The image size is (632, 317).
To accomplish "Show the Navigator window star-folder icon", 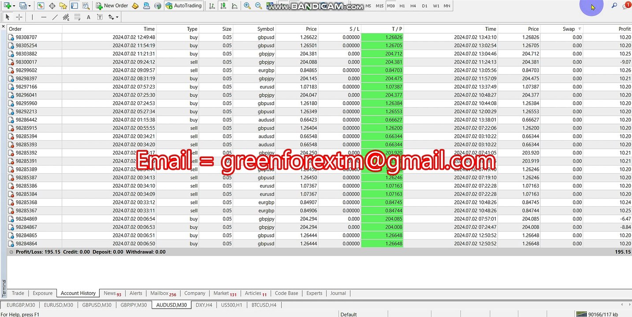I will tap(63, 6).
